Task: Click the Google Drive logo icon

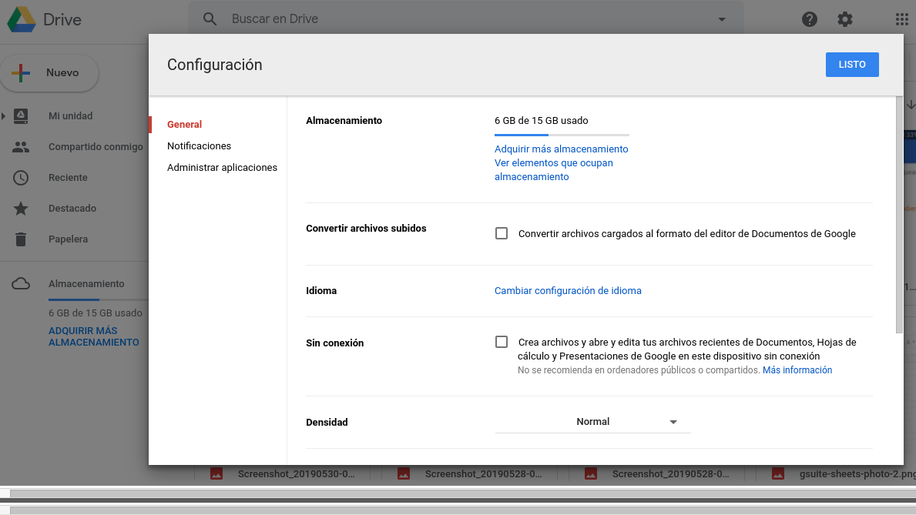Action: point(22,19)
